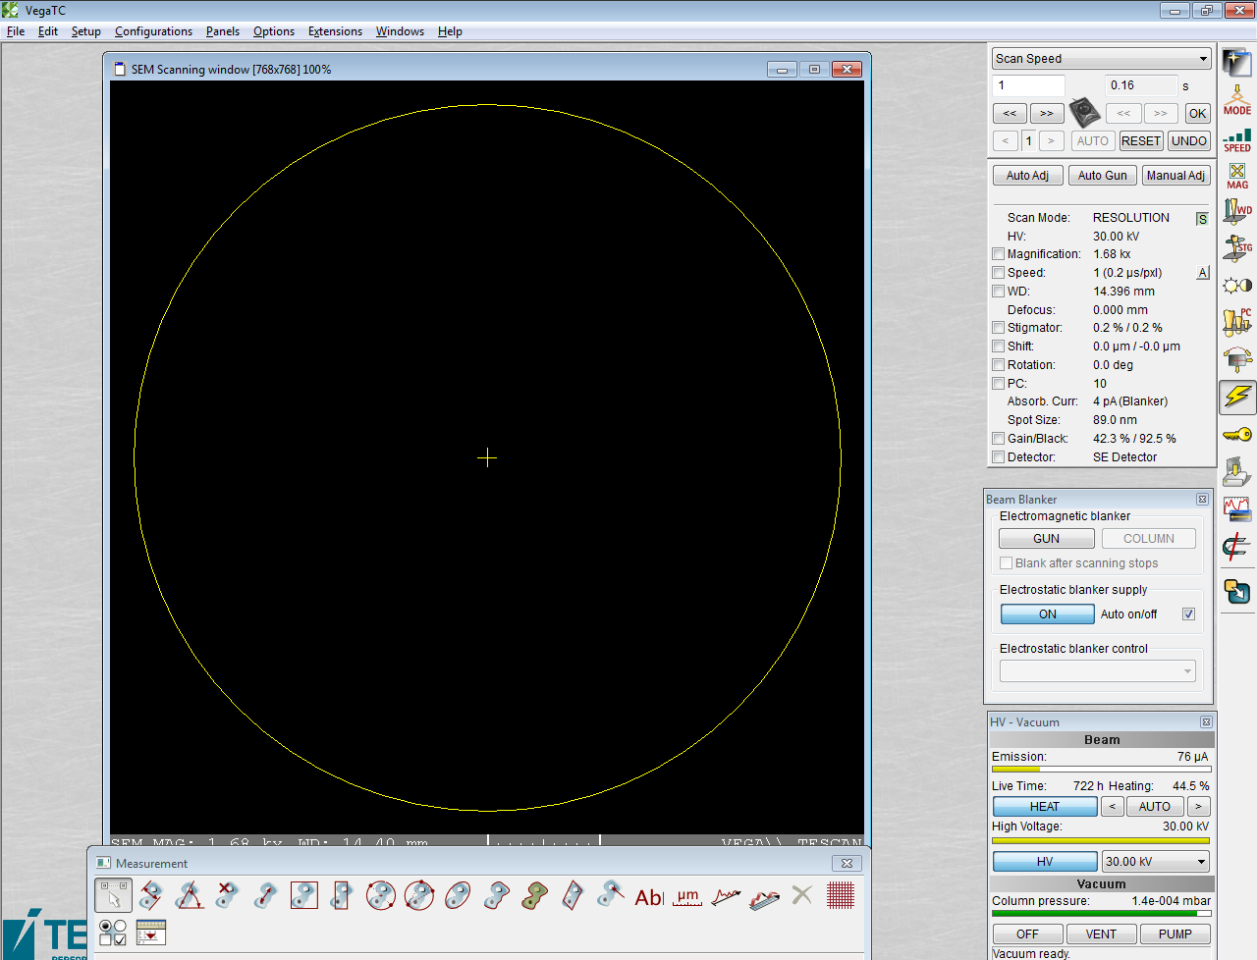
Task: Select the WD working distance tool
Action: pos(1236,211)
